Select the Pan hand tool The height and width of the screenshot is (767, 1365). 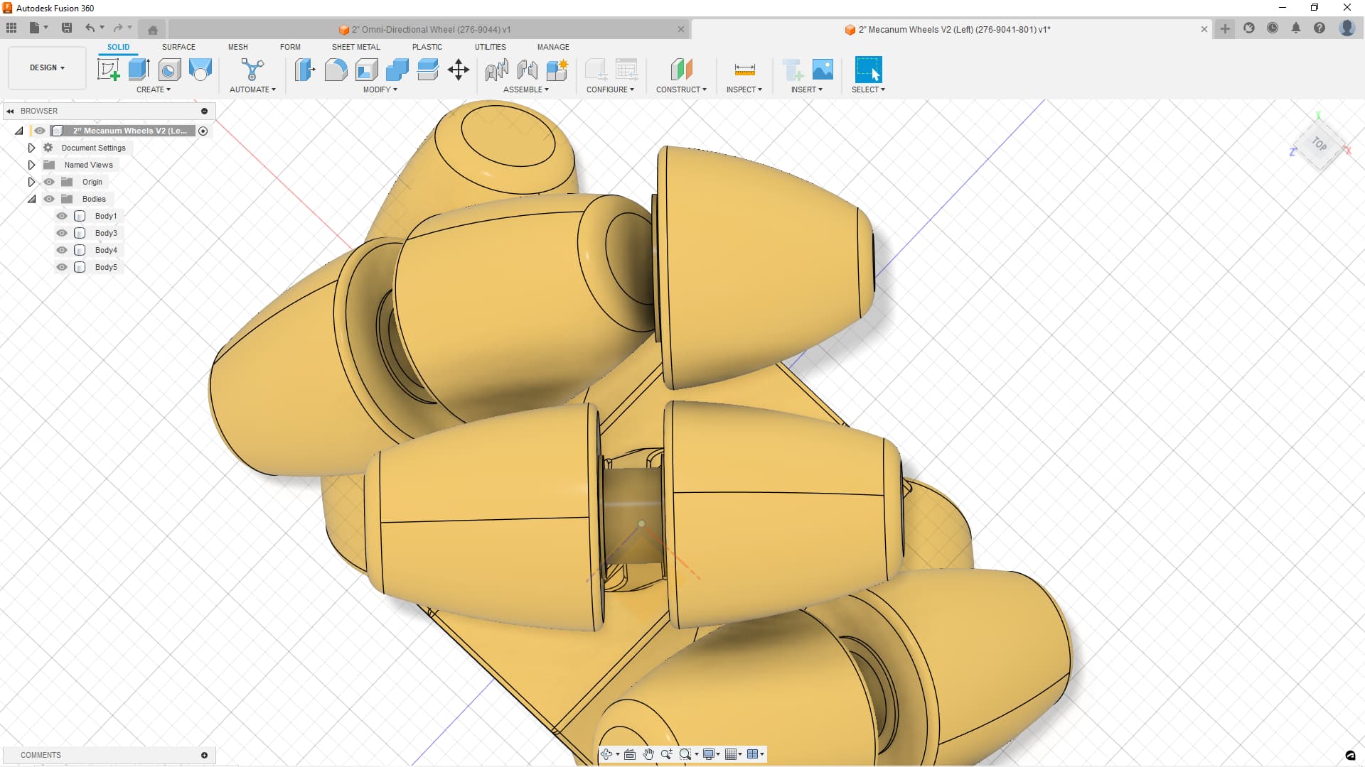[x=648, y=754]
